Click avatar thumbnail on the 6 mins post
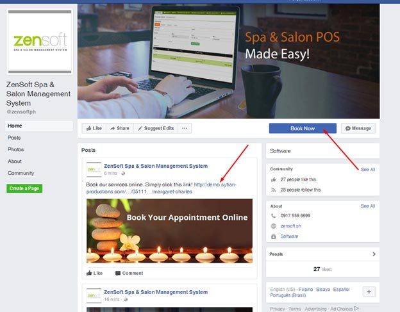The height and width of the screenshot is (312, 400). coord(94,170)
